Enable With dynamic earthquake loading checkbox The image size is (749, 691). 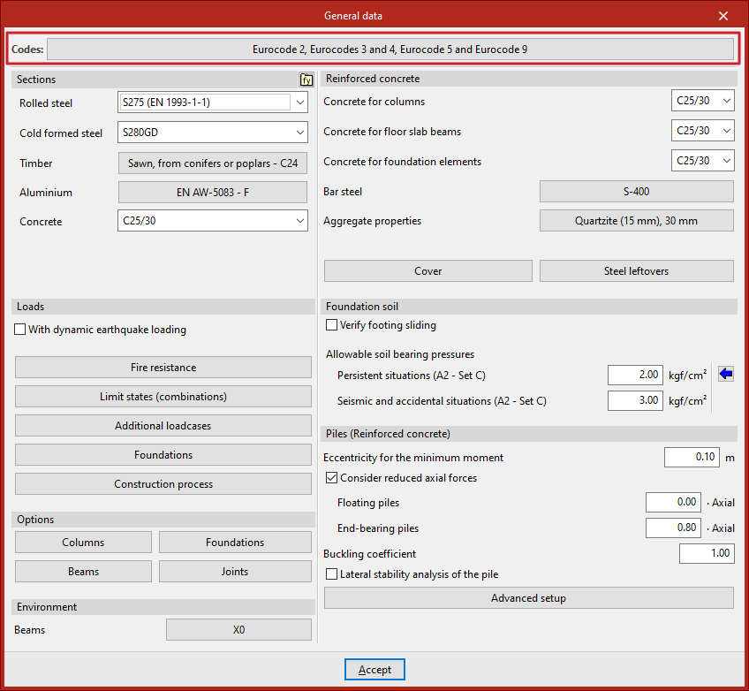coord(20,330)
